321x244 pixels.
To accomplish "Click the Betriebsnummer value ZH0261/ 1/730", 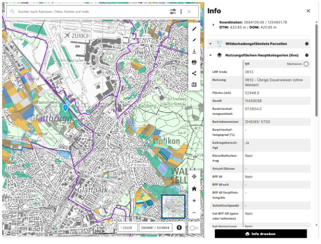I will [257, 122].
